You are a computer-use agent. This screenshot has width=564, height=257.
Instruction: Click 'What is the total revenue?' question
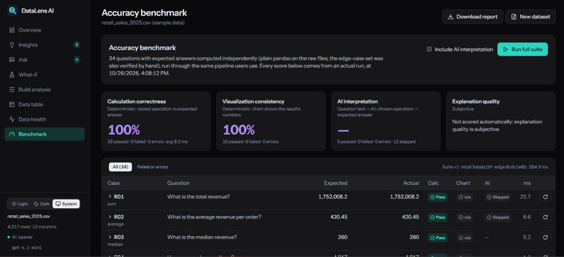(x=199, y=197)
